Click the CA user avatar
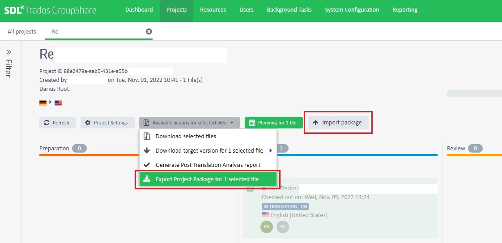Image resolution: width=502 pixels, height=243 pixels. [267, 227]
